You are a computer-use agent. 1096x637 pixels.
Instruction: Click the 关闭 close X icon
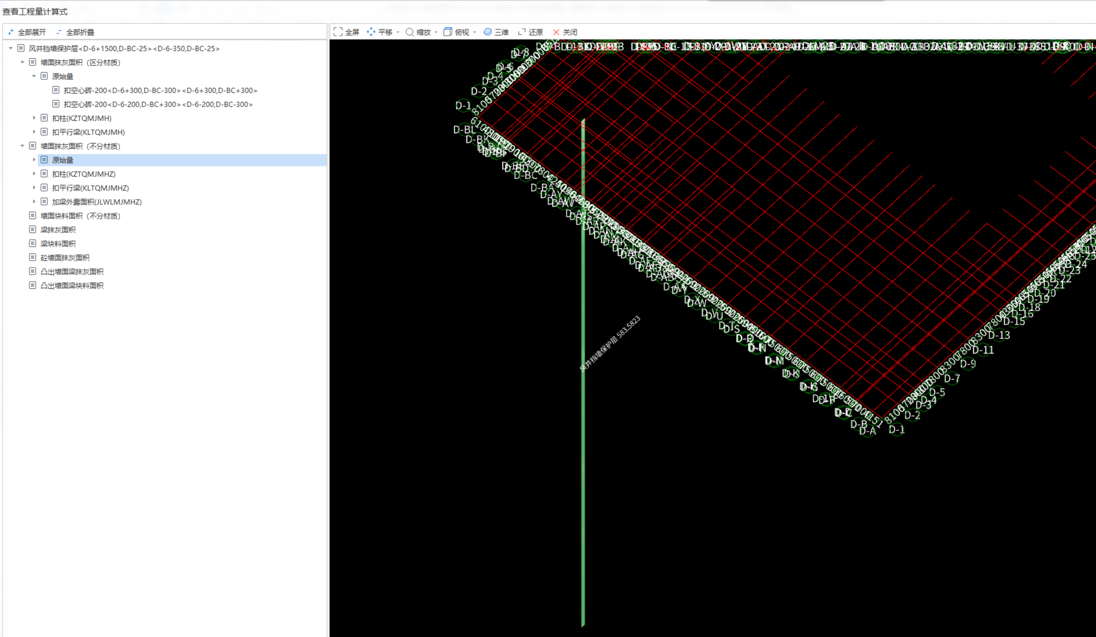pyautogui.click(x=556, y=32)
